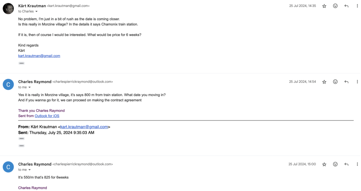
Task: Star Charles Raymond's 14:54 email
Action: click(324, 82)
